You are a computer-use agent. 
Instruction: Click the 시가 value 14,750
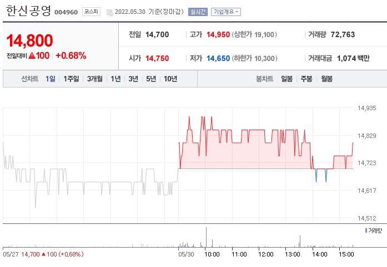click(x=157, y=58)
